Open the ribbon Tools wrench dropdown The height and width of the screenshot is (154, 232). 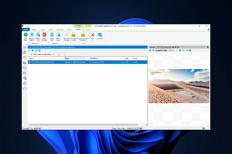click(92, 36)
